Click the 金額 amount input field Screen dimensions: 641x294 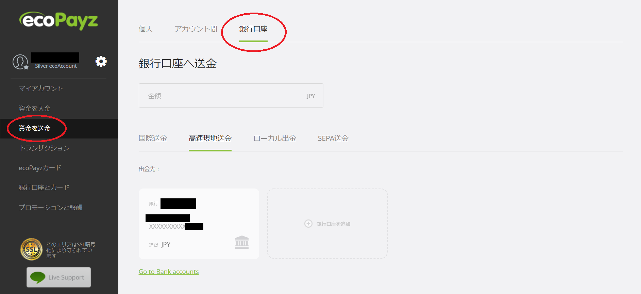coord(231,96)
